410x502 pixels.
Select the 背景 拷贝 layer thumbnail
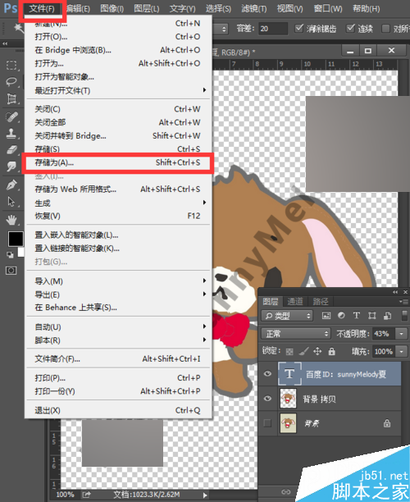(x=288, y=399)
